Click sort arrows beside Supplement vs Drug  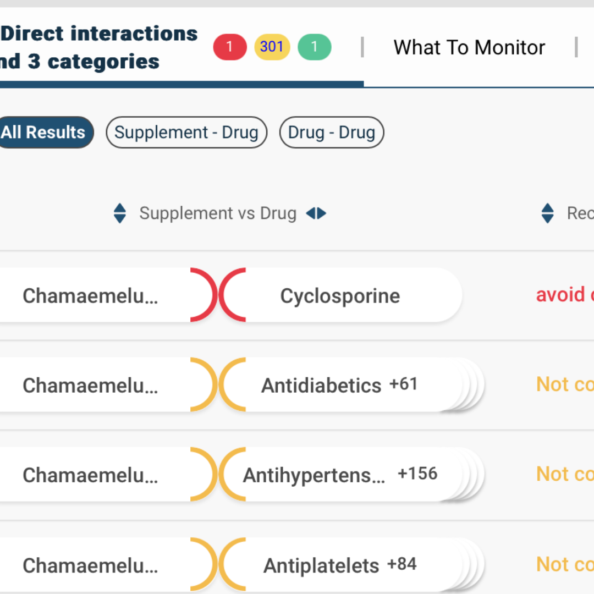[x=119, y=213]
